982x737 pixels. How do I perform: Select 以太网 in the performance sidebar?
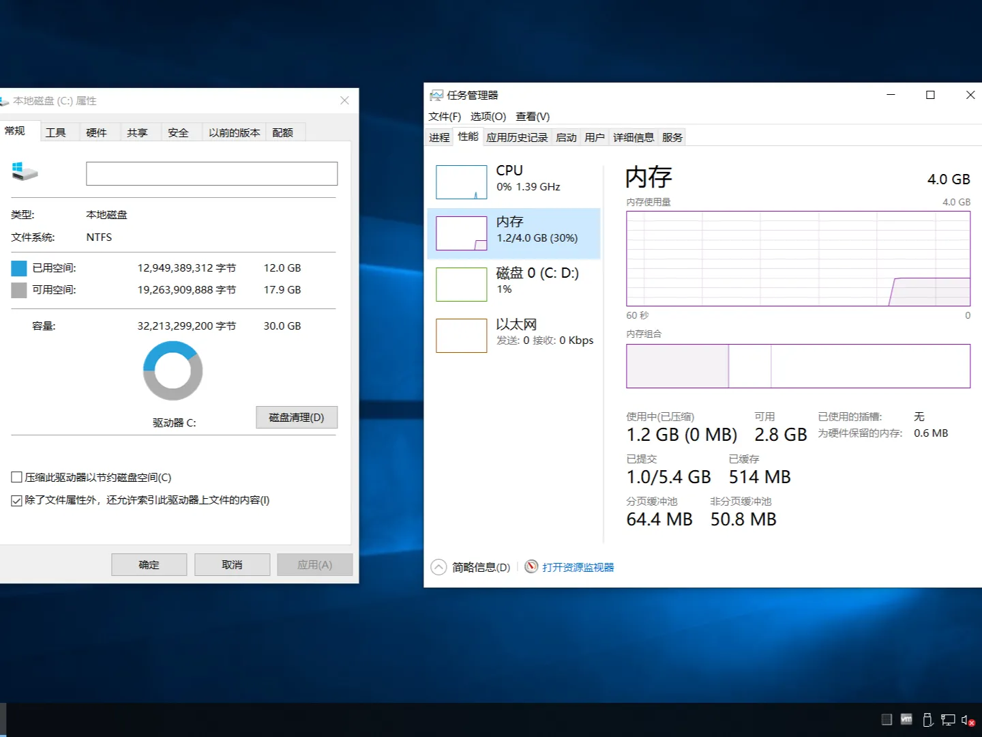(514, 332)
